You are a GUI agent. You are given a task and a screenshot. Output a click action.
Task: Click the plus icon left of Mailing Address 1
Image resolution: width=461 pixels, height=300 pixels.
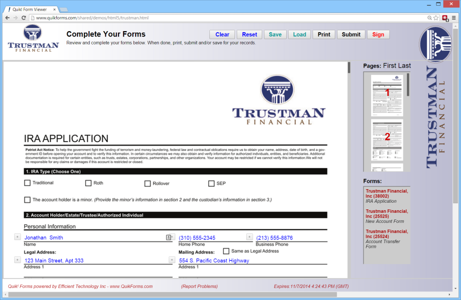pyautogui.click(x=172, y=260)
